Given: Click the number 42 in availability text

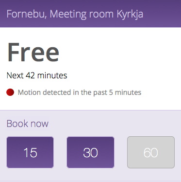Looking at the screenshot, I should [30, 75].
